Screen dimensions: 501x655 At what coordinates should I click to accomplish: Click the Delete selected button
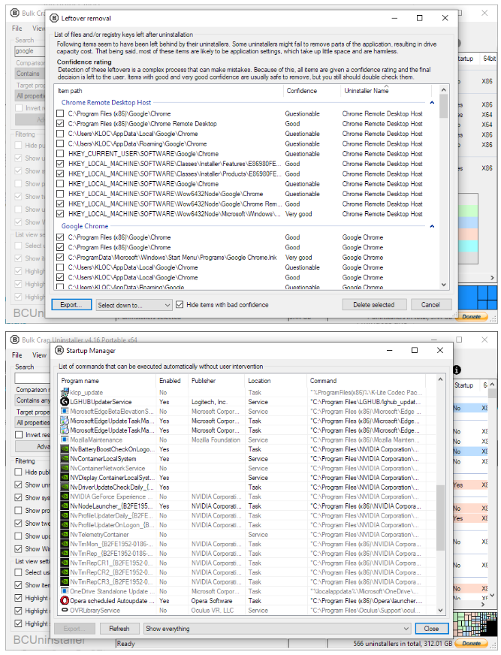(x=373, y=304)
